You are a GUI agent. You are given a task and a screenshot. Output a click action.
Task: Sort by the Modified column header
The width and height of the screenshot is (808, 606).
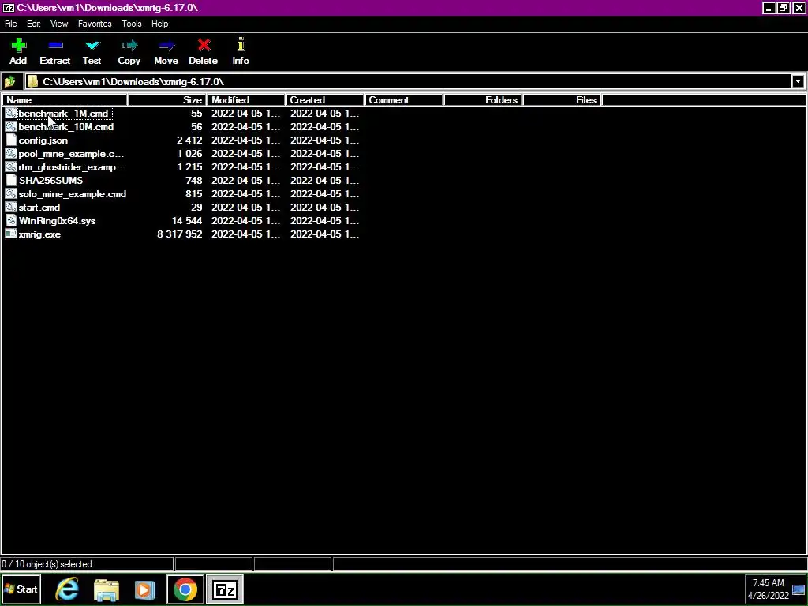pos(247,100)
